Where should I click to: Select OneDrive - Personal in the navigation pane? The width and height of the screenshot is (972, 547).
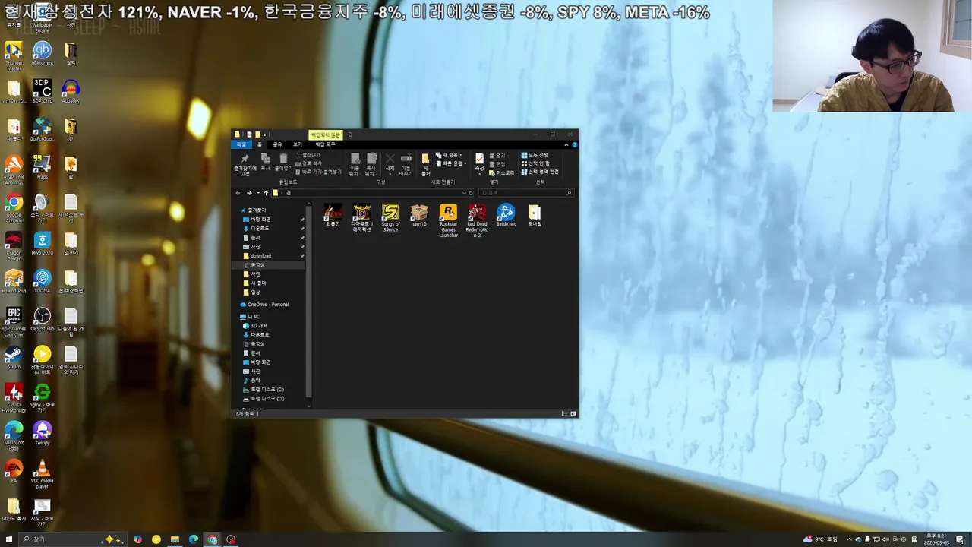point(264,305)
